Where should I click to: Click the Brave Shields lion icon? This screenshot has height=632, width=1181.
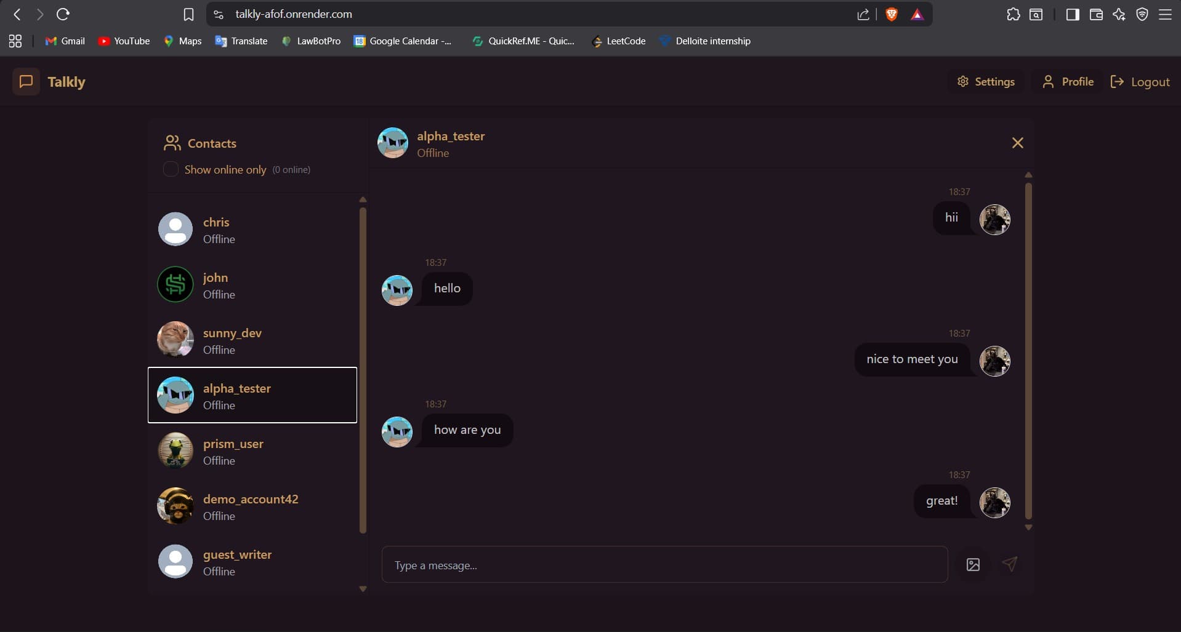891,14
